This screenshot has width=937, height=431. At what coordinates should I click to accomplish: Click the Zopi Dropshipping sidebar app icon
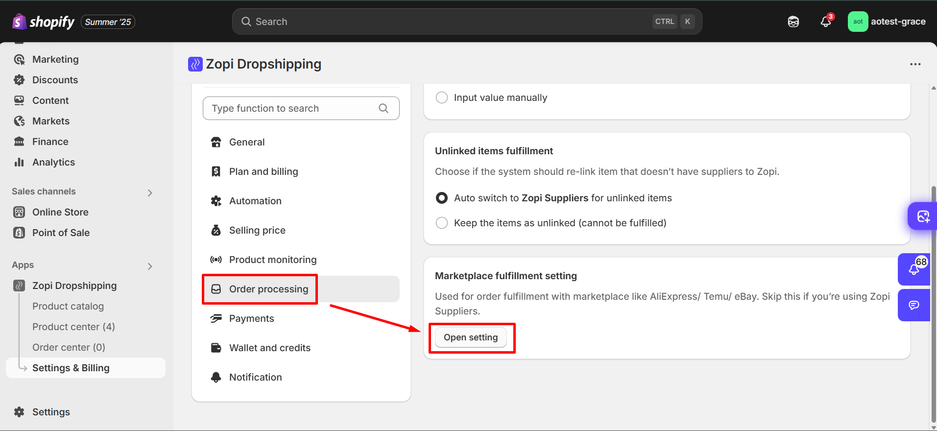(x=19, y=286)
